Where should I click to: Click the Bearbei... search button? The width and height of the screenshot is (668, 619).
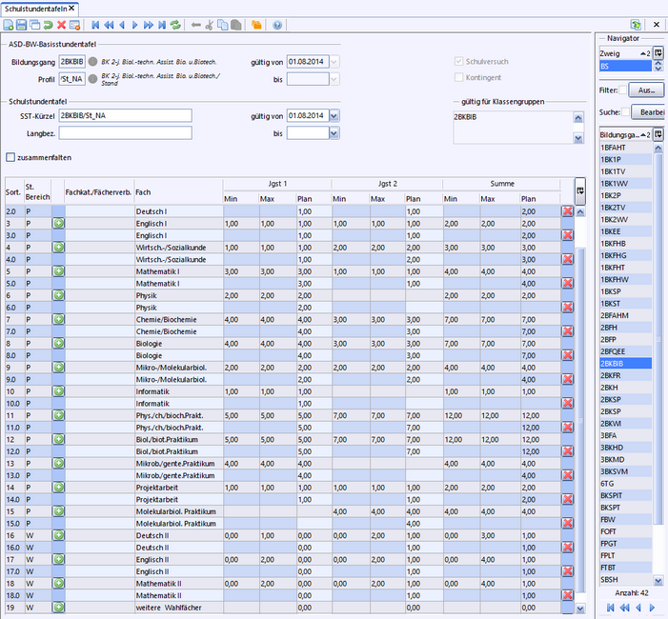click(x=652, y=111)
